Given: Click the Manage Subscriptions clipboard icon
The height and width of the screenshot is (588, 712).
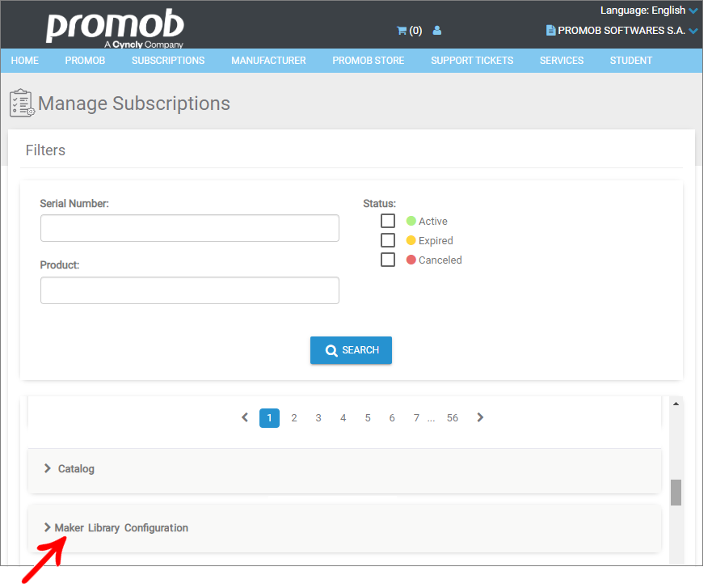Looking at the screenshot, I should 21,104.
